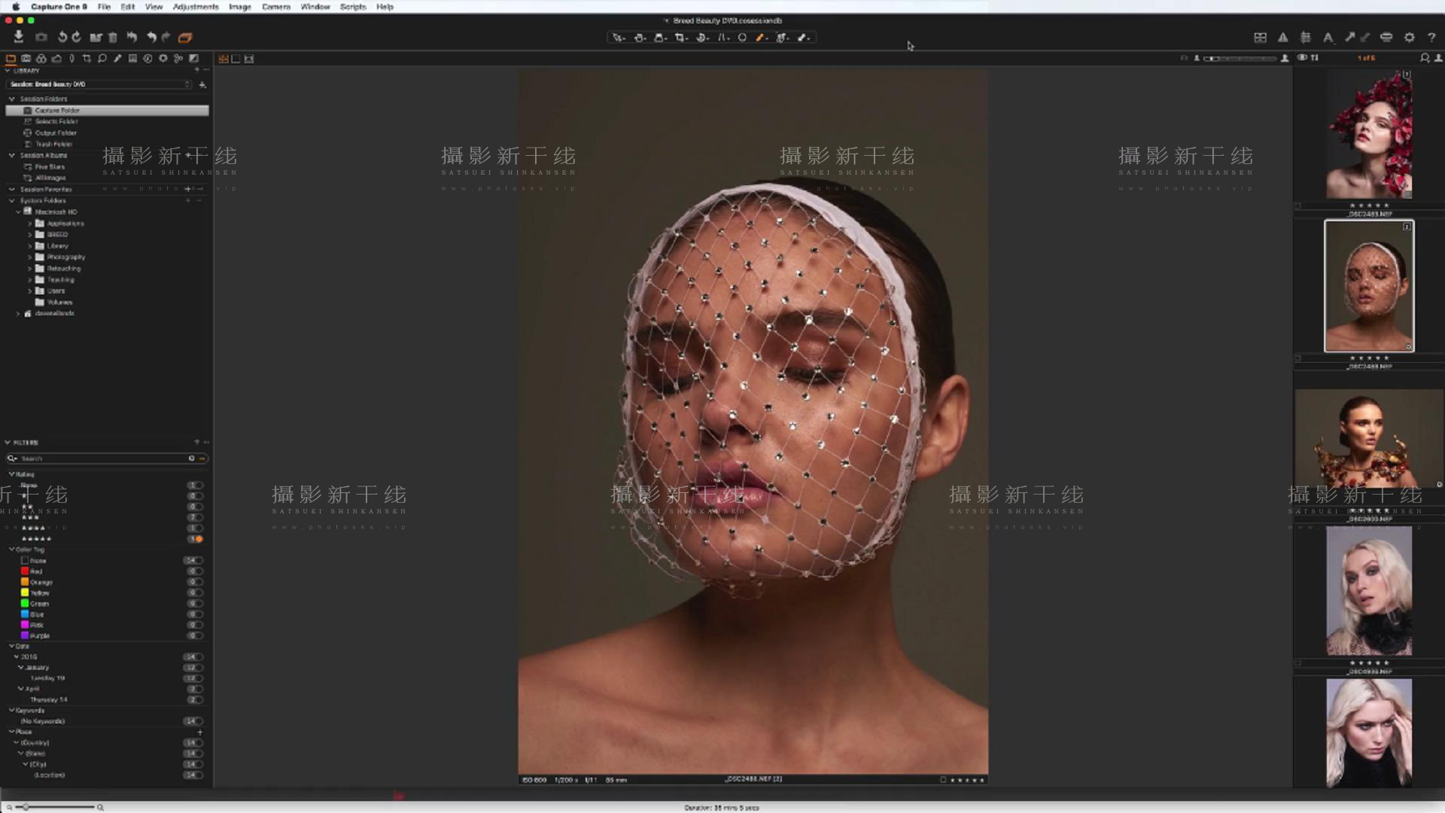
Task: Select the Crop cursor tool
Action: pos(681,37)
